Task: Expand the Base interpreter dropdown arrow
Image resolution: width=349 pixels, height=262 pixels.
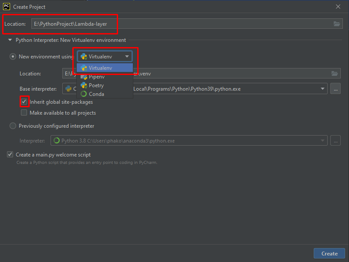Action: (x=322, y=89)
